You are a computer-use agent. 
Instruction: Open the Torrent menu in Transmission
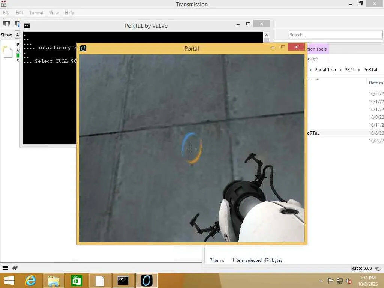coord(36,13)
